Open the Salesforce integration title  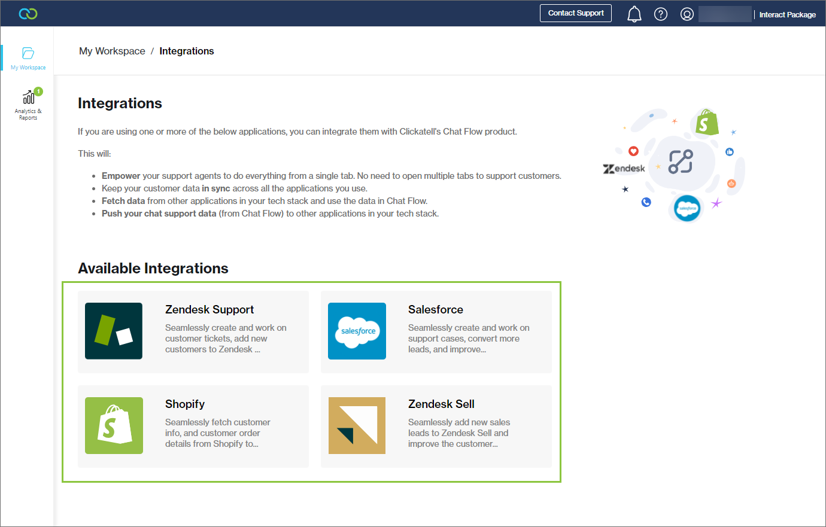tap(435, 310)
